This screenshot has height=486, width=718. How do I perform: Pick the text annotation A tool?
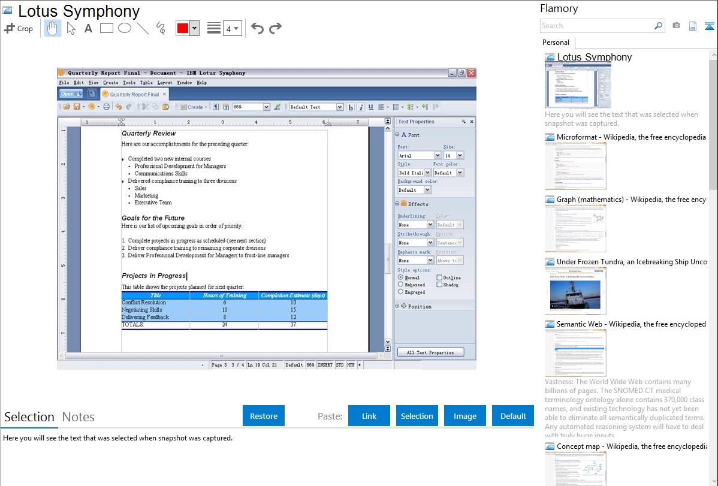88,28
